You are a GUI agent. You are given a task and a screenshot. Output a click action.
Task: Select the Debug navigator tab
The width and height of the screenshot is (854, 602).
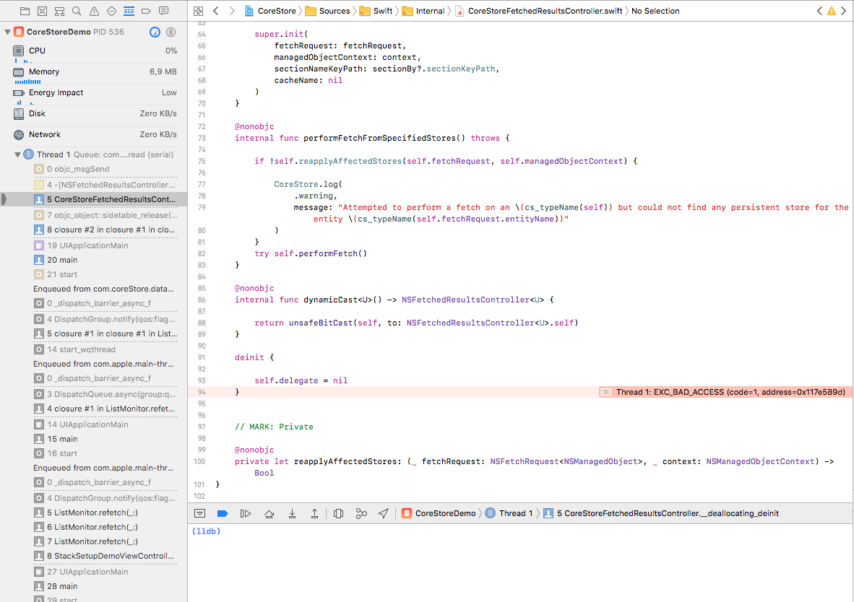(x=129, y=11)
